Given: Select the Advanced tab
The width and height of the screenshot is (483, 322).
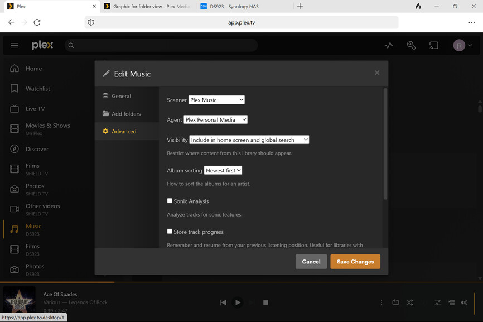Looking at the screenshot, I should [127, 131].
